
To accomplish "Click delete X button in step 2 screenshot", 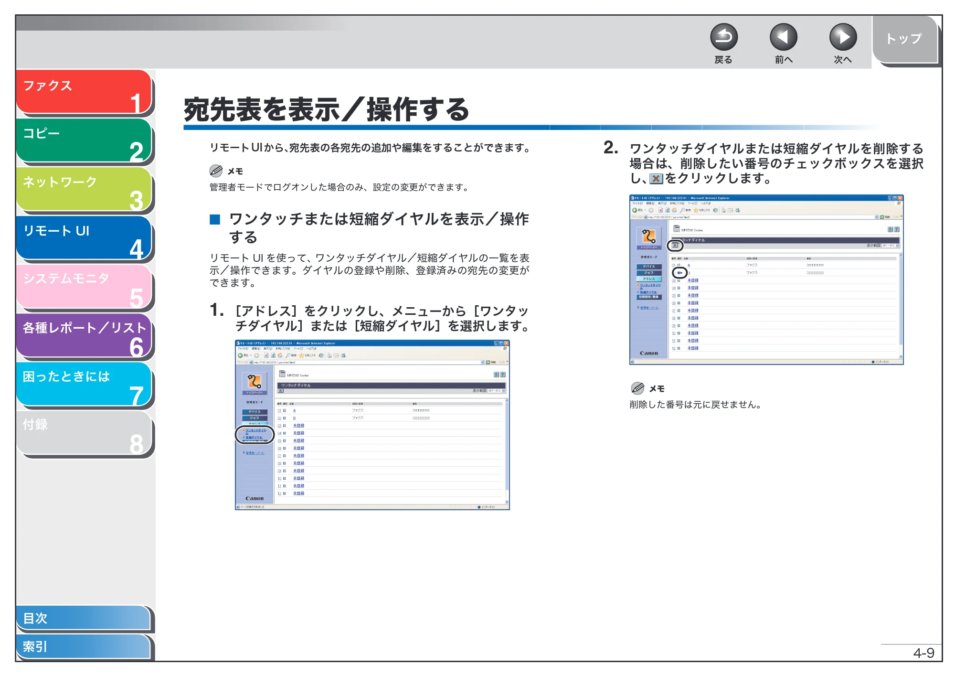I will point(675,246).
